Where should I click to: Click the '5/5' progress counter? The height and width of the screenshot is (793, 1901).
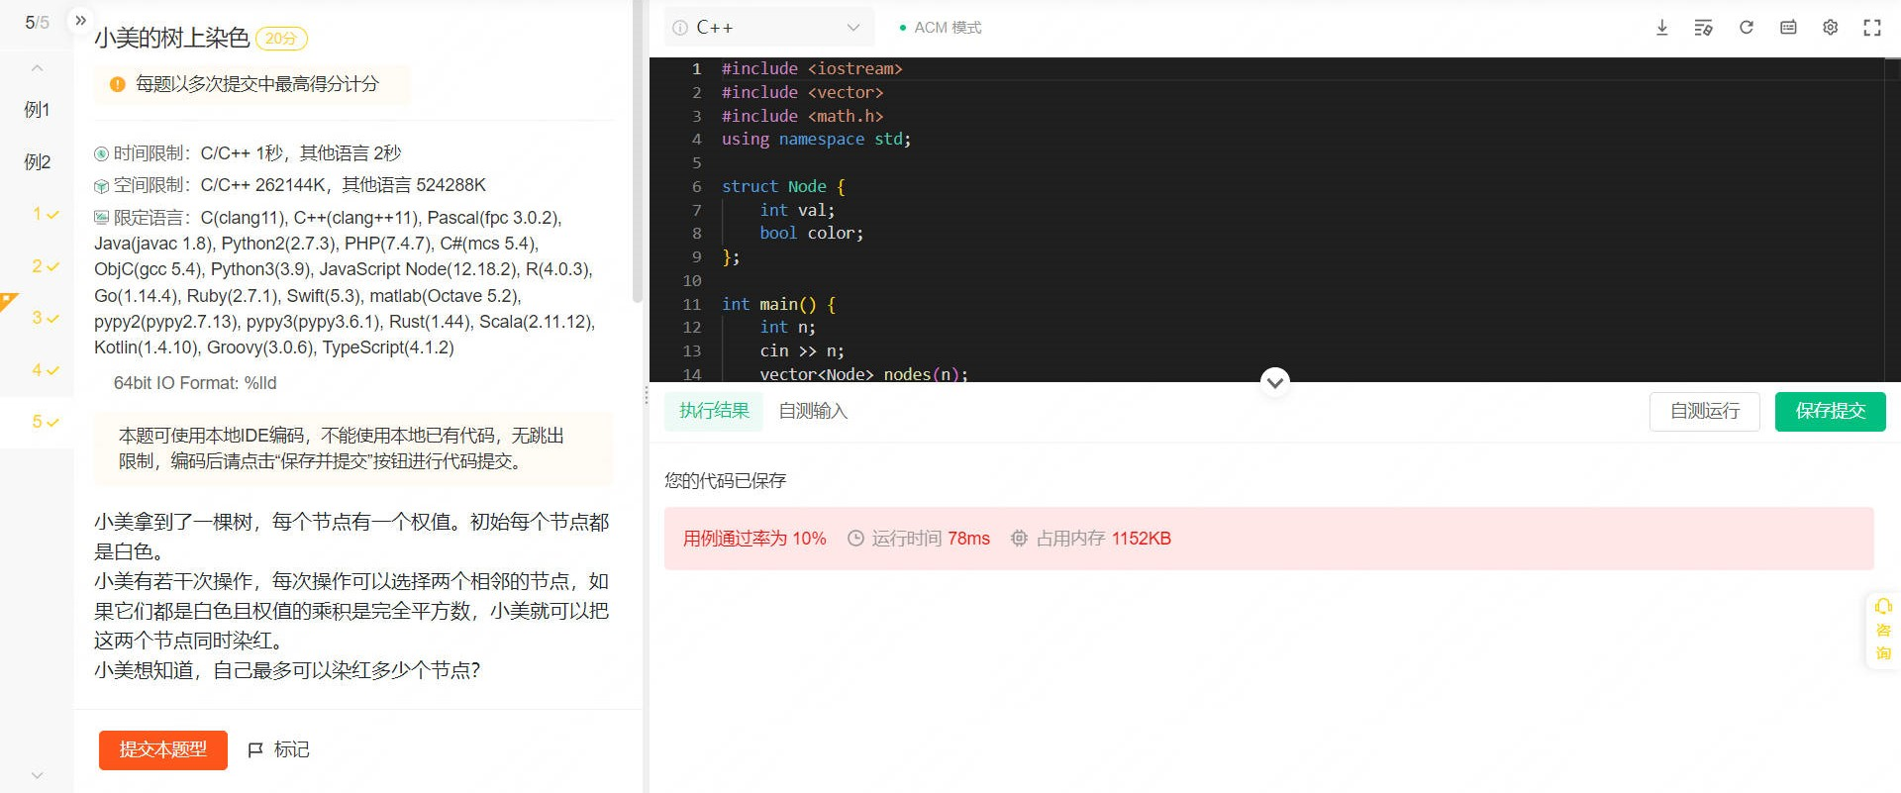pyautogui.click(x=37, y=22)
